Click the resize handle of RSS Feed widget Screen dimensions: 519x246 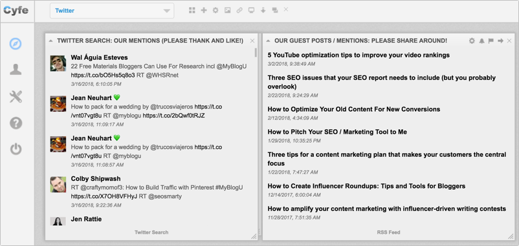pos(511,236)
